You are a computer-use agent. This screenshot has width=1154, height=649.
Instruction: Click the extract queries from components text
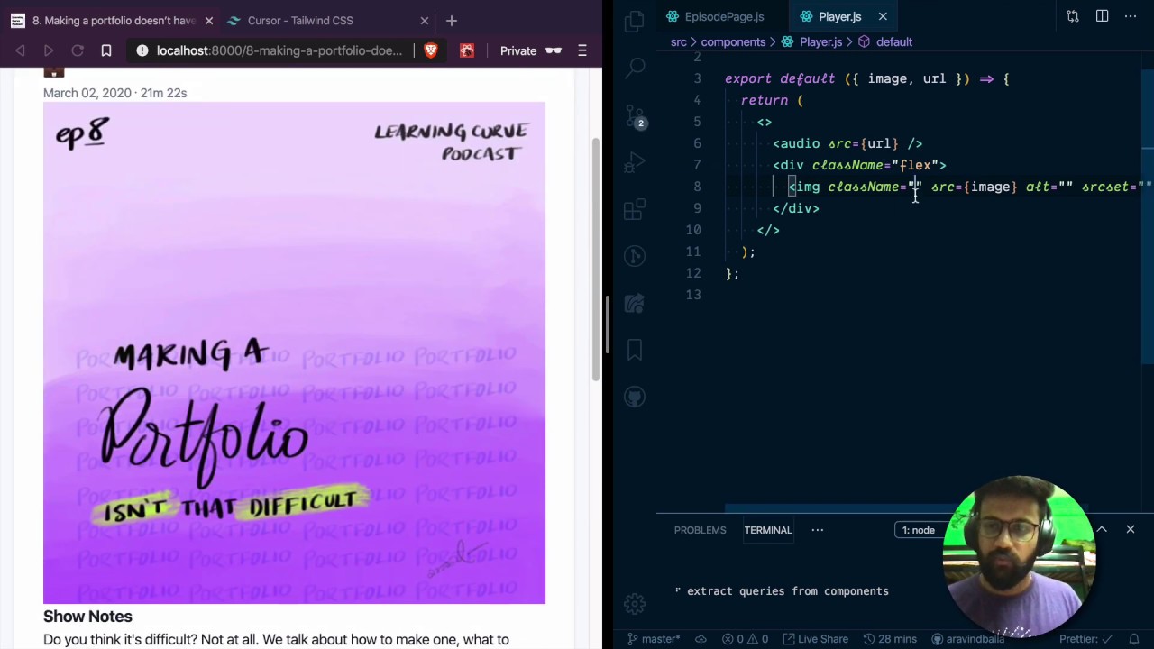788,591
